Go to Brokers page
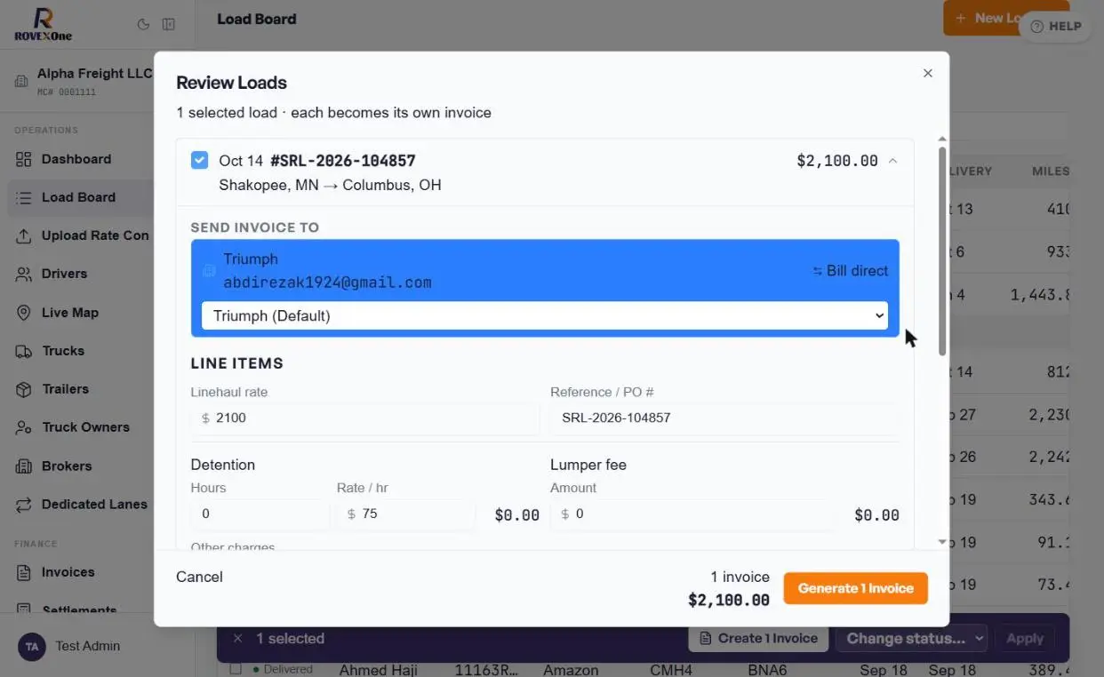Image resolution: width=1104 pixels, height=677 pixels. point(67,466)
